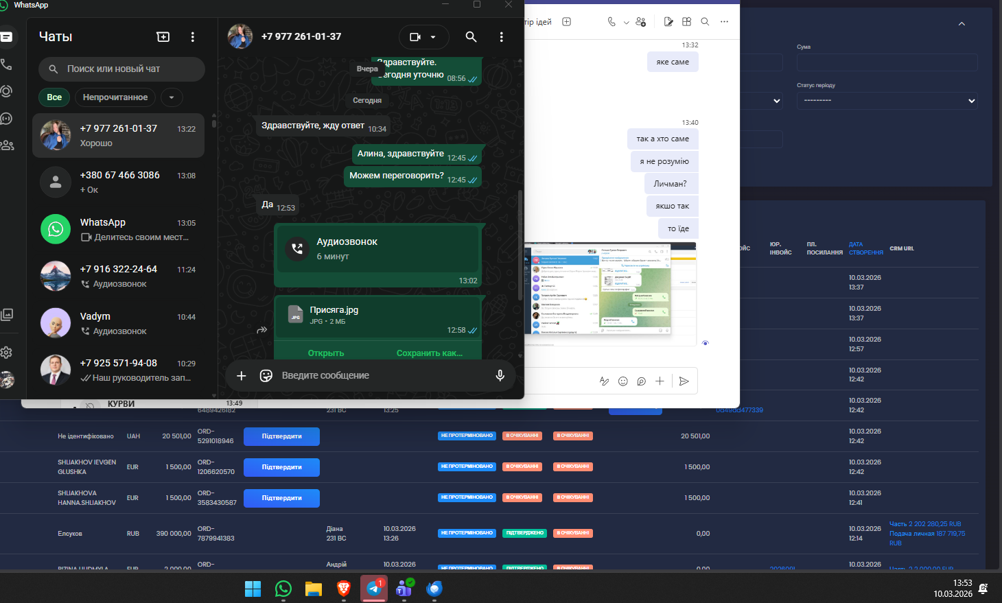The width and height of the screenshot is (1002, 603).
Task: Open Loop components in Teams compose box
Action: coord(642,381)
